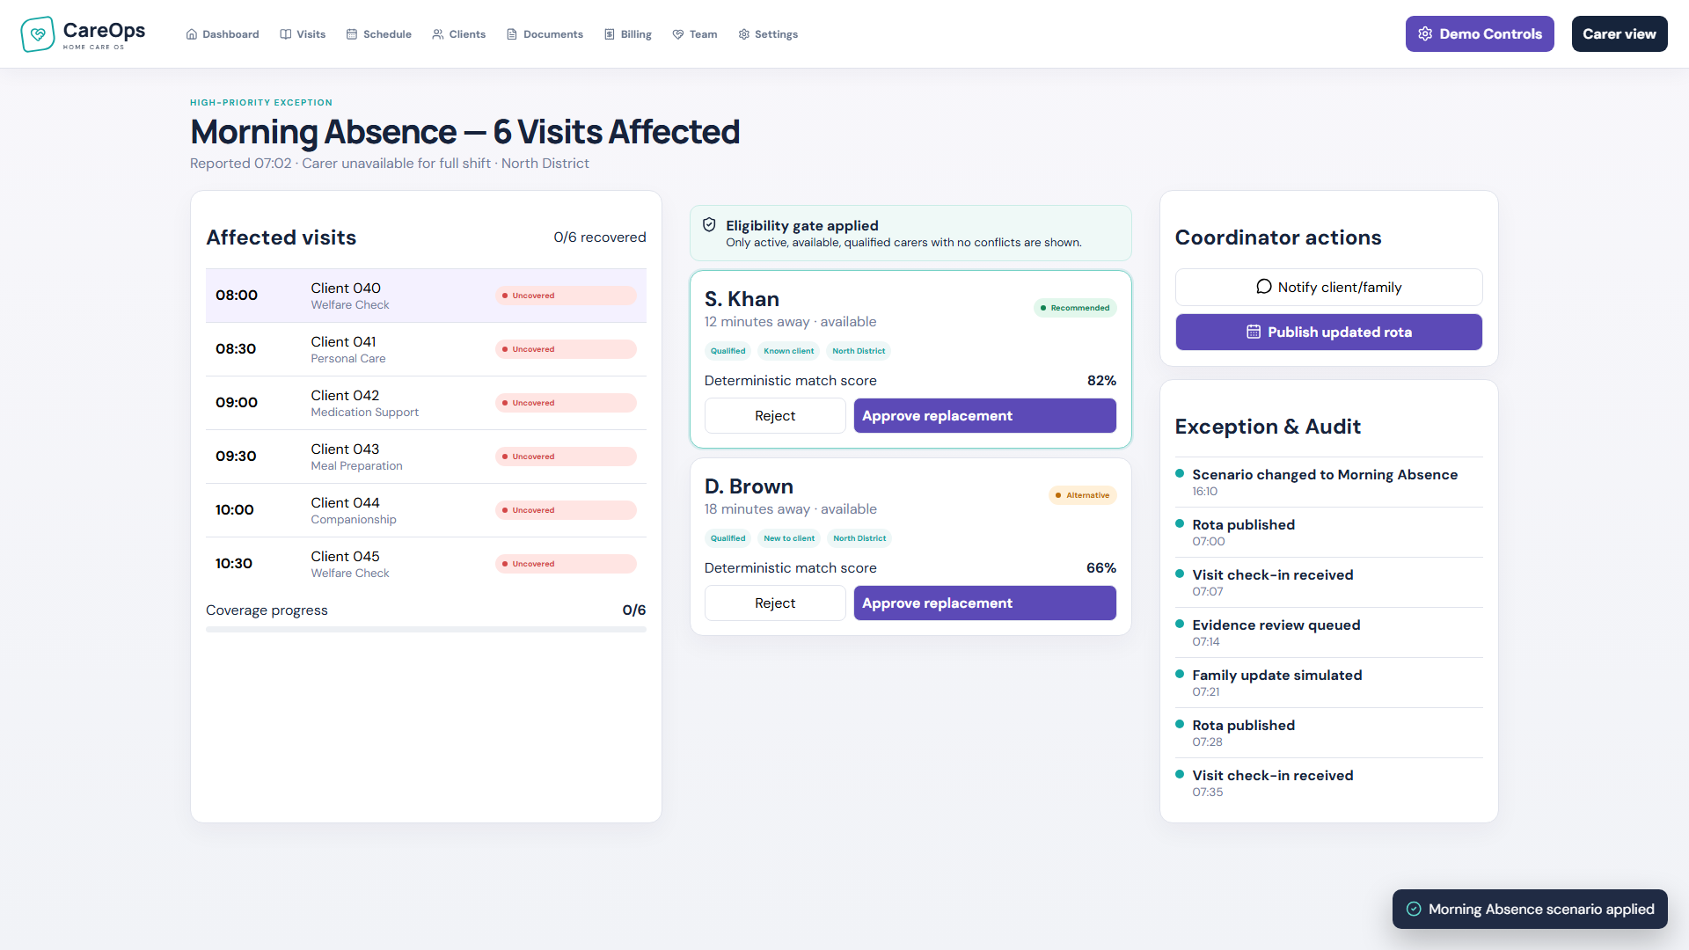Click the Family update simulated audit entry

[x=1329, y=683]
